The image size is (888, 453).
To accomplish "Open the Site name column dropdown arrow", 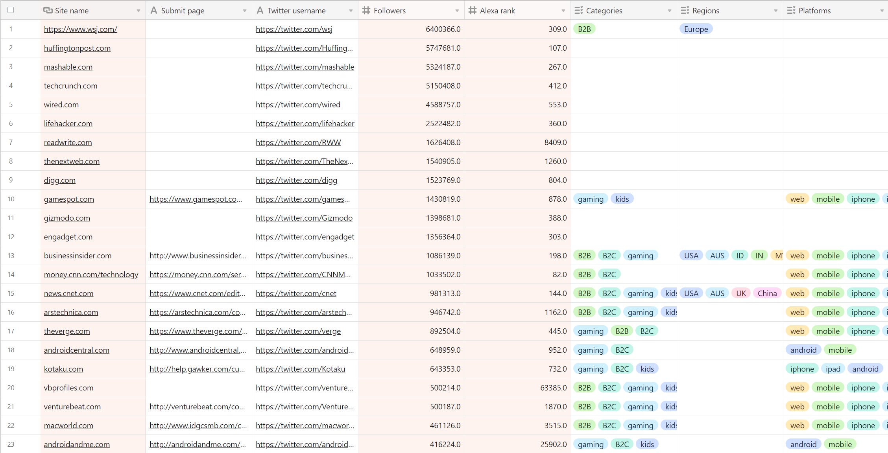I will coord(138,11).
